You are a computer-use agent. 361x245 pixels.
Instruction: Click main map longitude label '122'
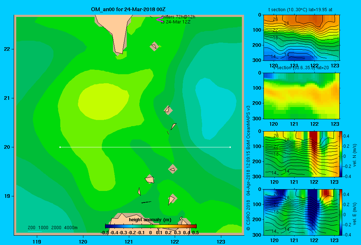click(175, 241)
